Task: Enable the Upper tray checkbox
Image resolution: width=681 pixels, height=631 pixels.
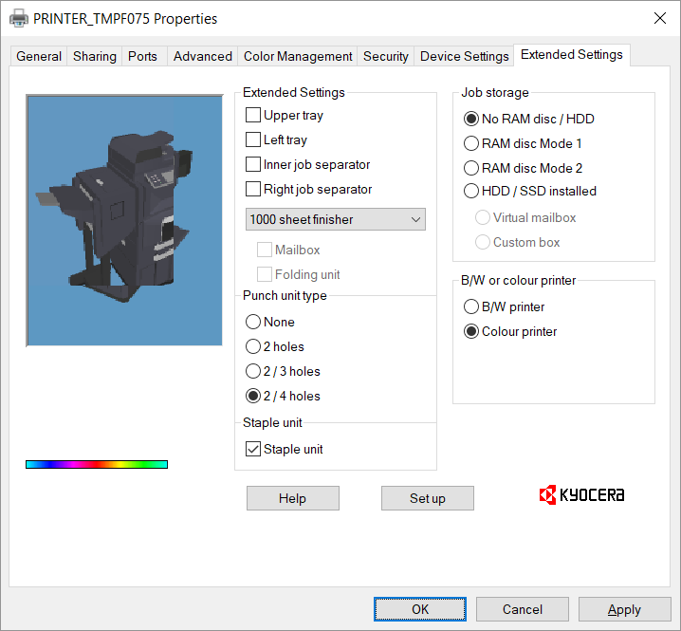Action: tap(253, 116)
